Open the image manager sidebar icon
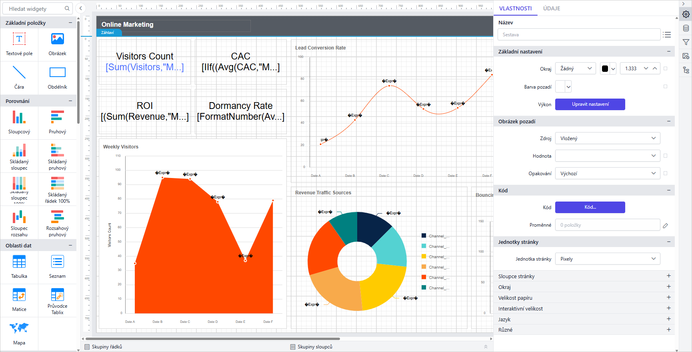Image resolution: width=692 pixels, height=352 pixels. click(686, 56)
